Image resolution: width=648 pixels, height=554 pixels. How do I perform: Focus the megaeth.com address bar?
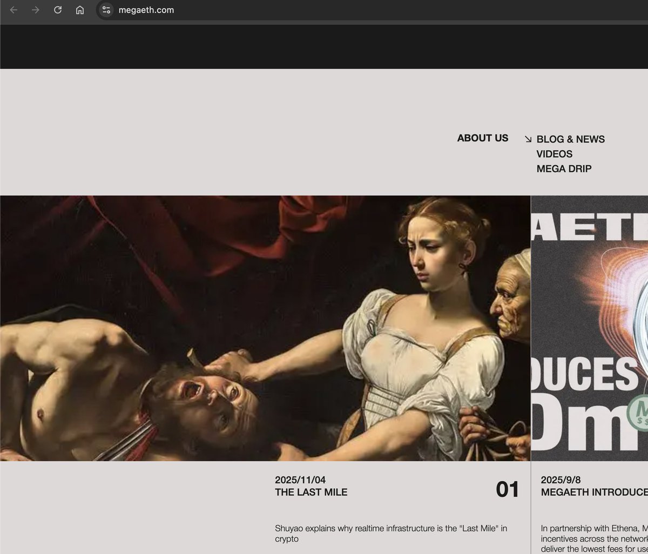pos(373,10)
